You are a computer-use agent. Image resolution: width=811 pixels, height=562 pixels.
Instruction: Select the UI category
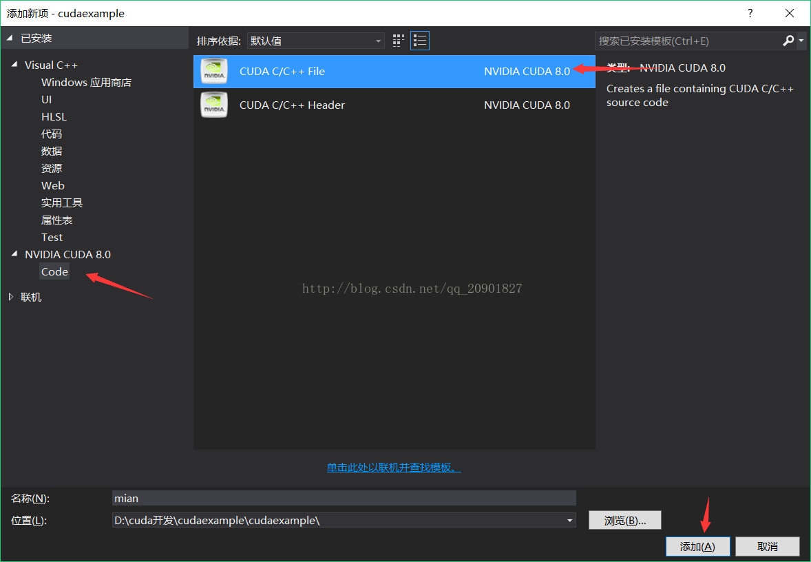pos(47,99)
